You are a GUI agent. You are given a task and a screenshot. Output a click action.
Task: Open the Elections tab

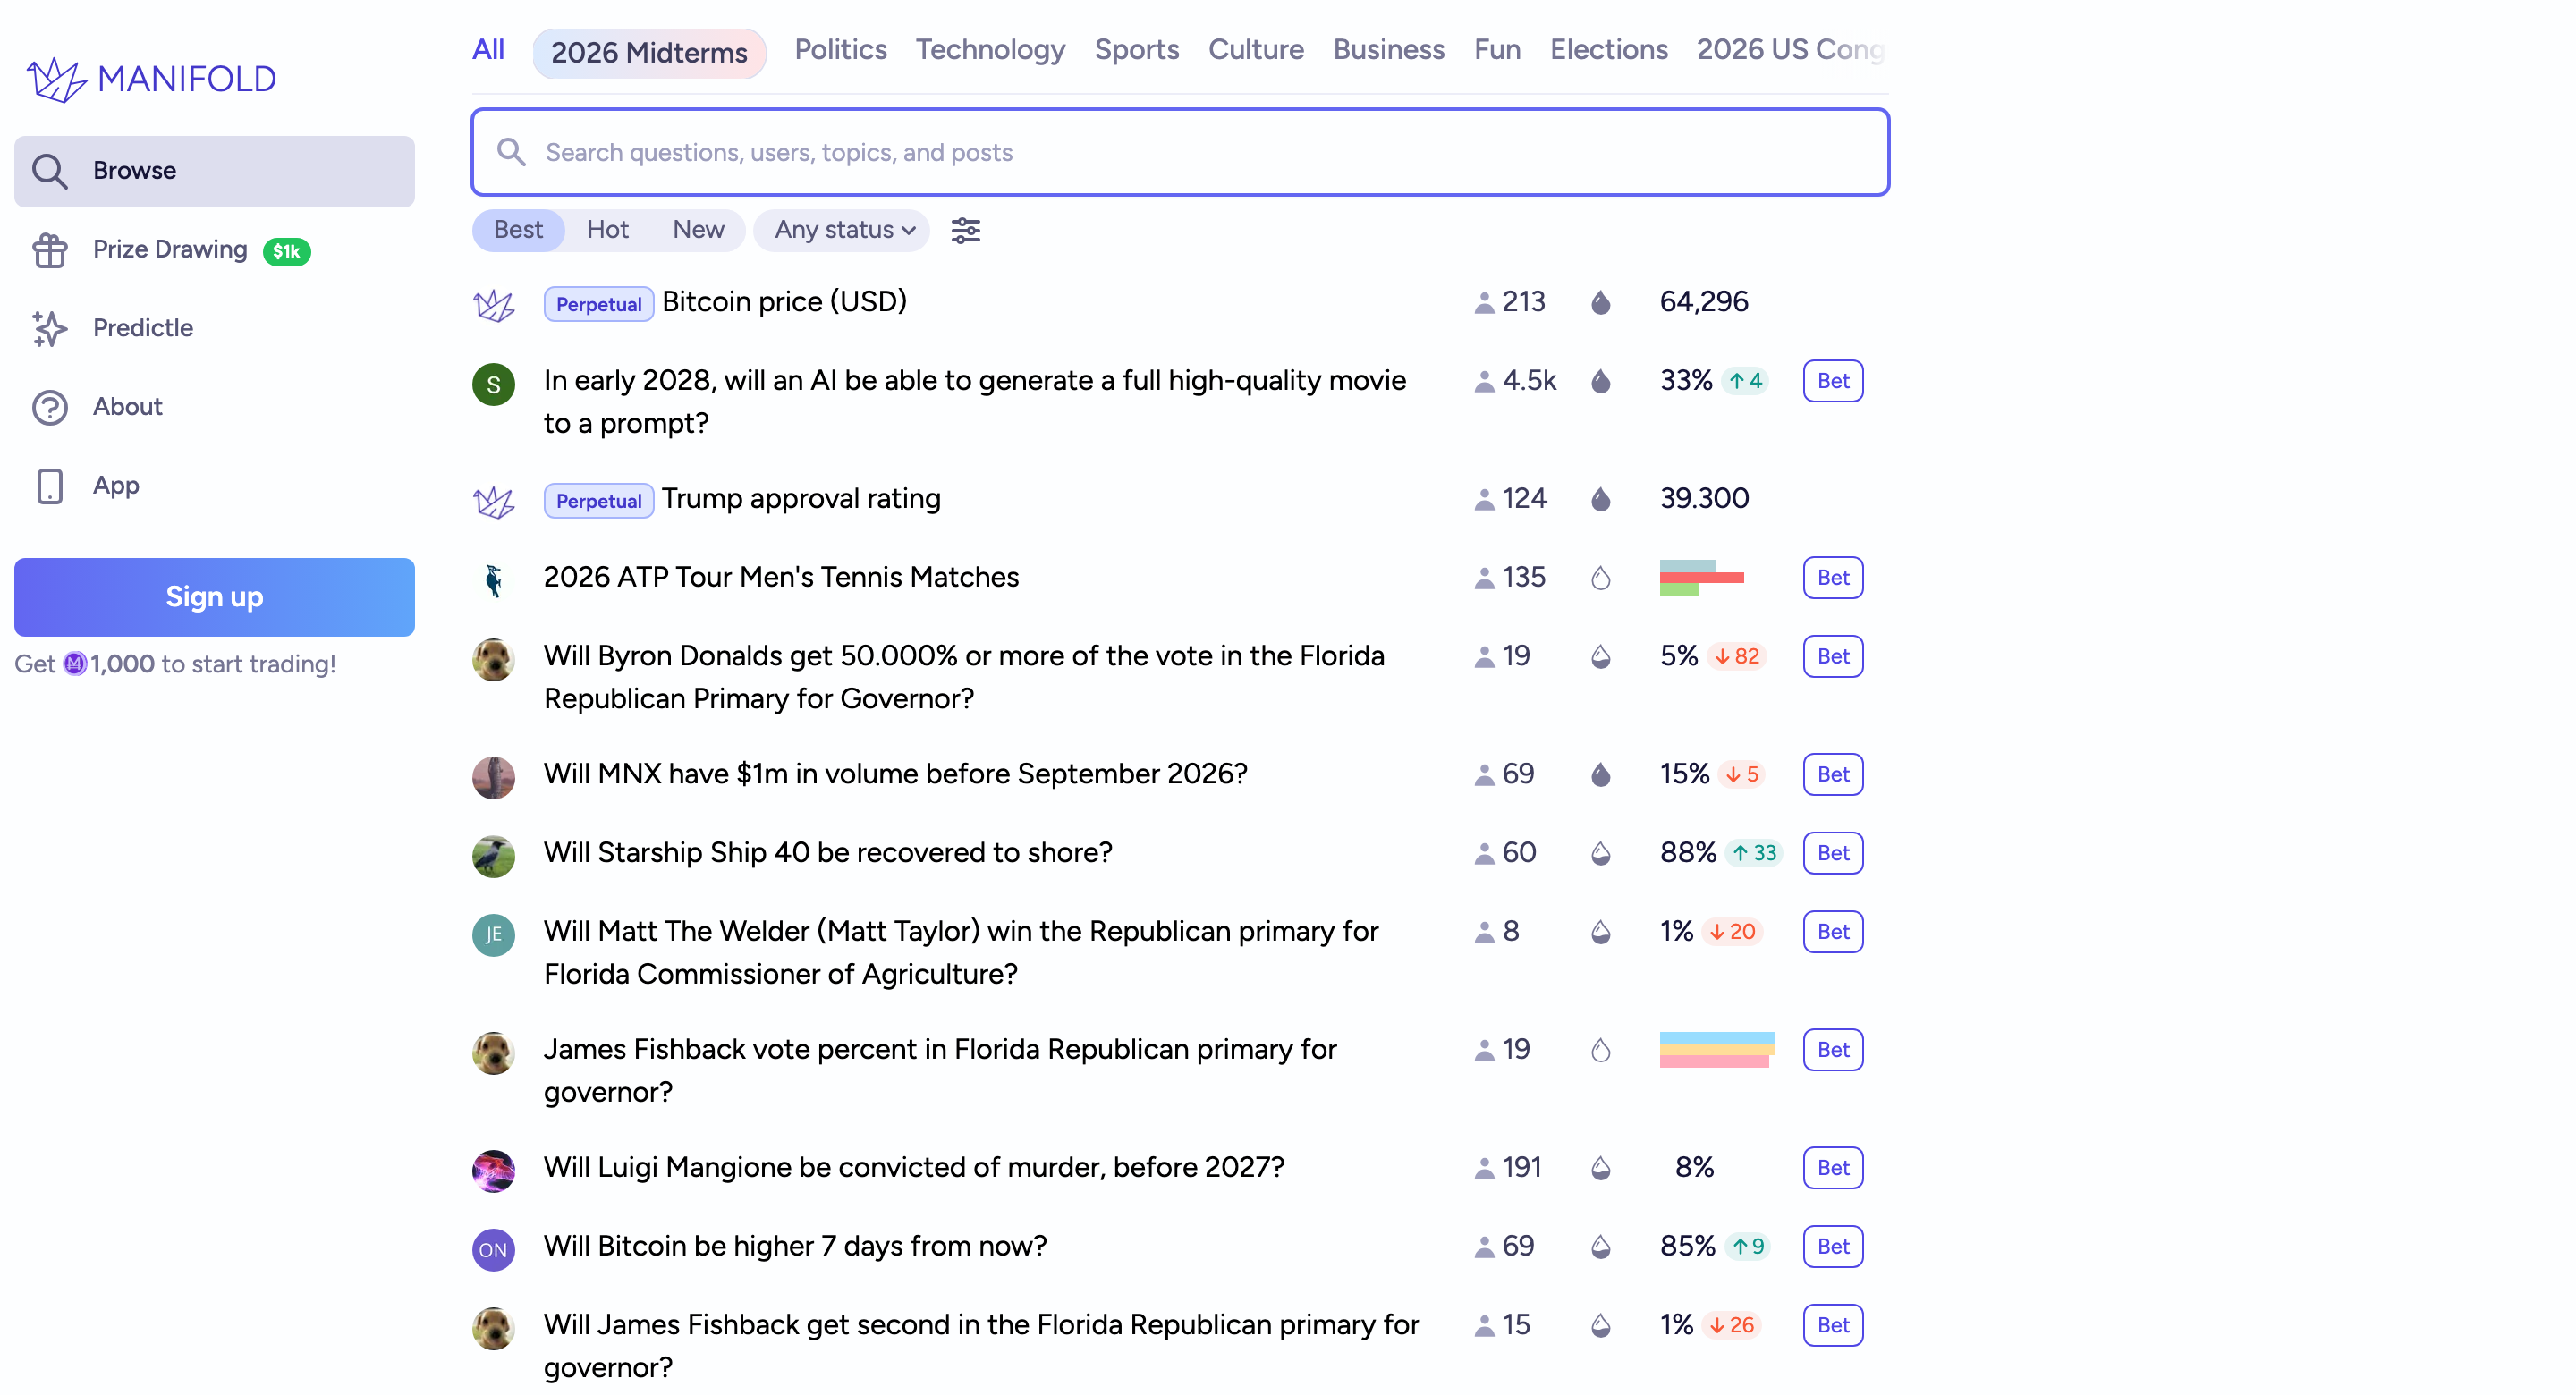tap(1609, 50)
